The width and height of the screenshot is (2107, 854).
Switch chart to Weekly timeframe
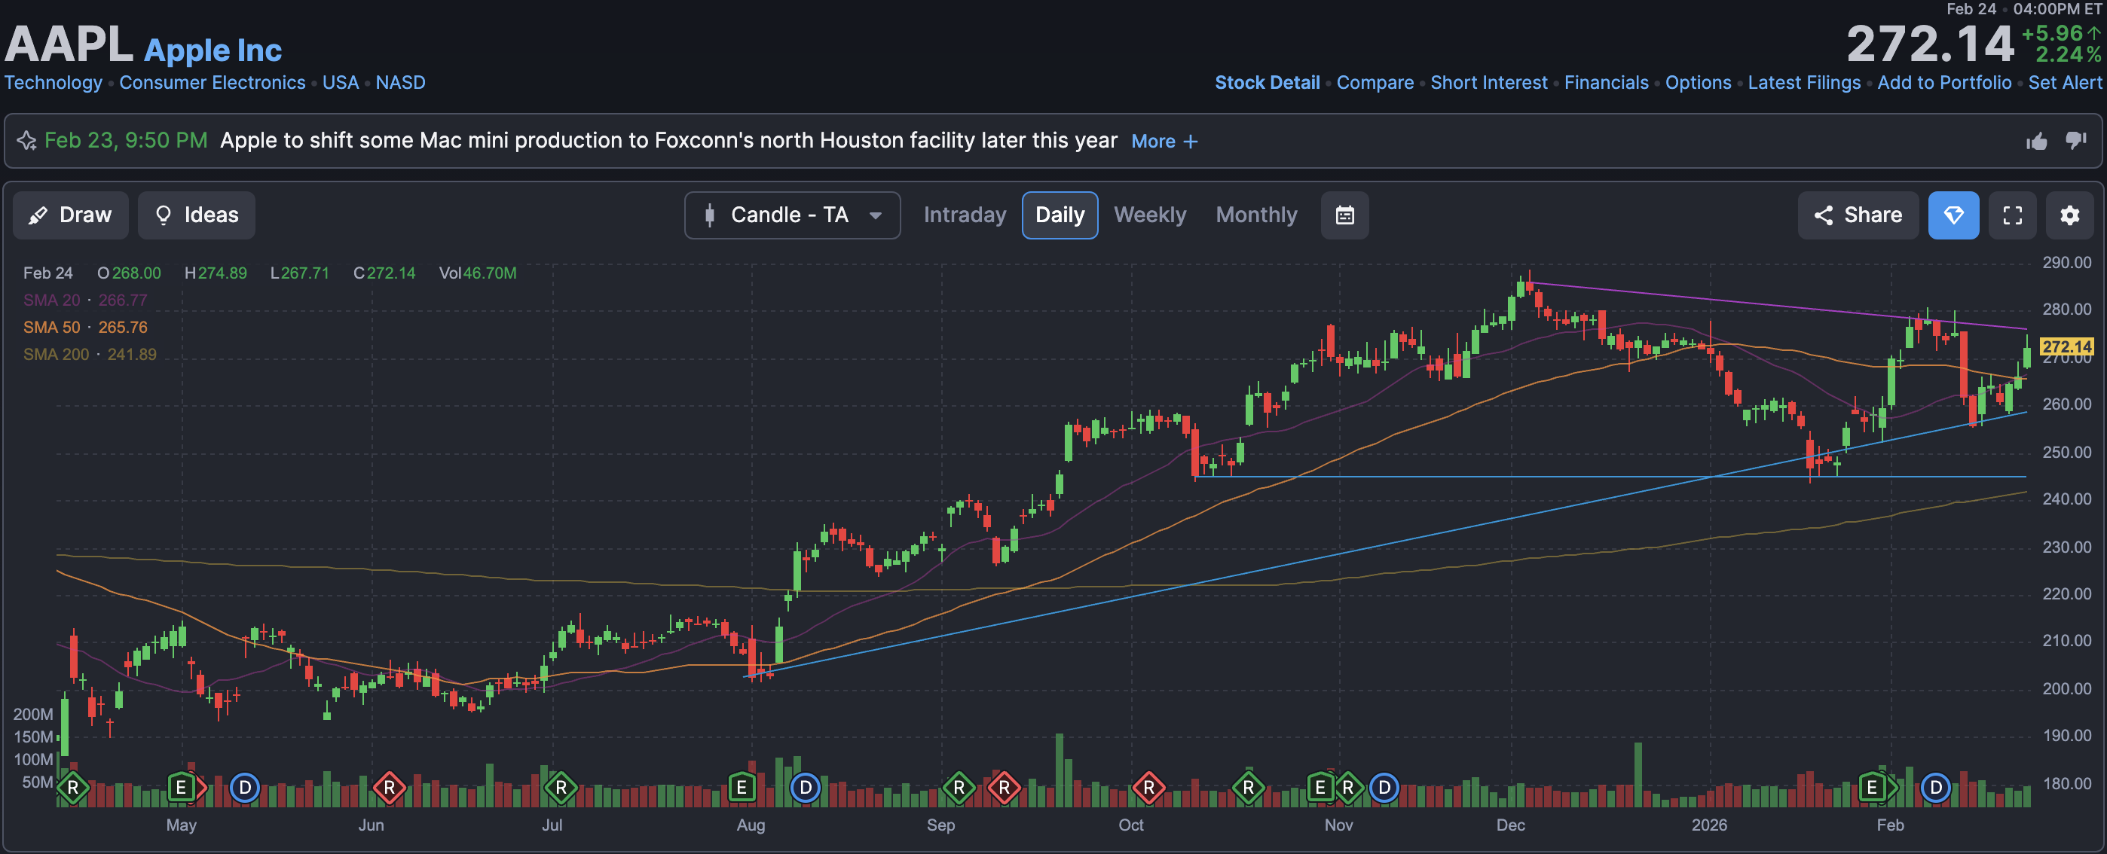coord(1149,215)
